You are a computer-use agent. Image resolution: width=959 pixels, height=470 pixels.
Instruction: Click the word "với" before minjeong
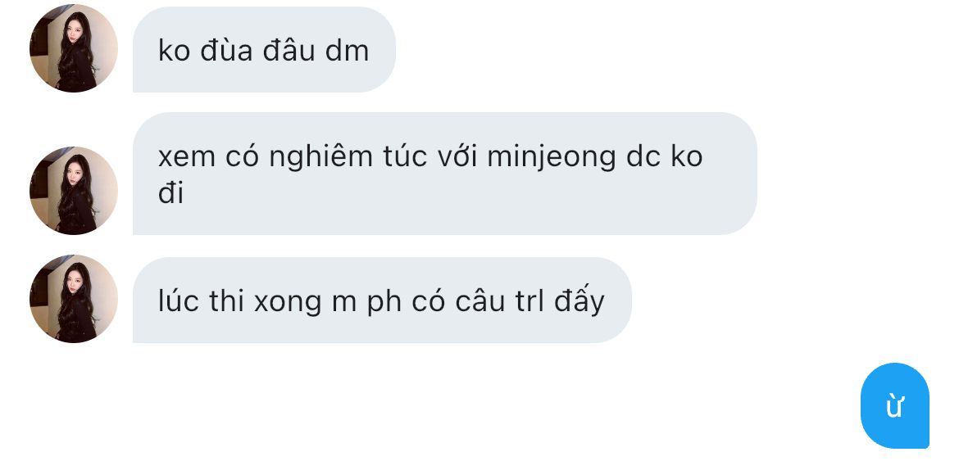tap(459, 156)
